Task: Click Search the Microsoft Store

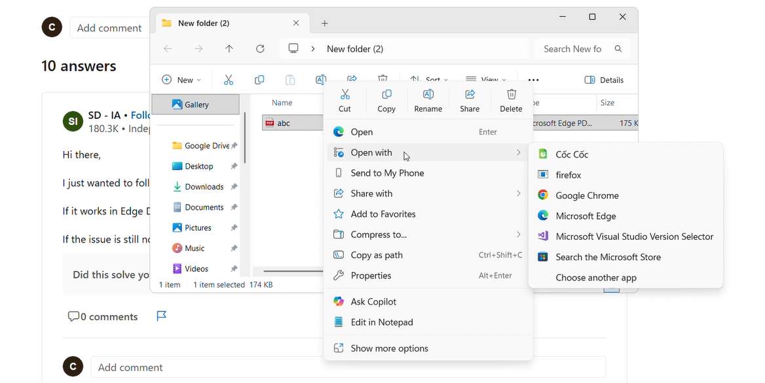Action: (626, 257)
